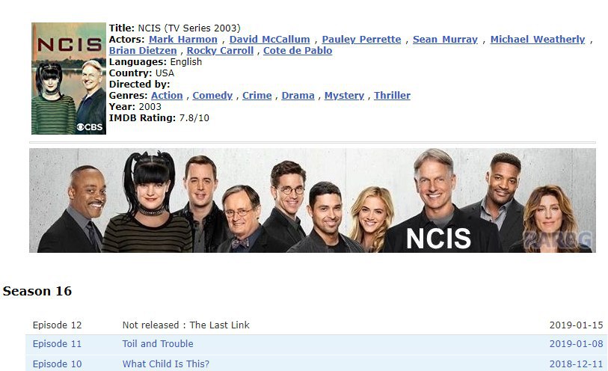Open the Crime genre link
This screenshot has height=371, width=608.
coord(257,96)
